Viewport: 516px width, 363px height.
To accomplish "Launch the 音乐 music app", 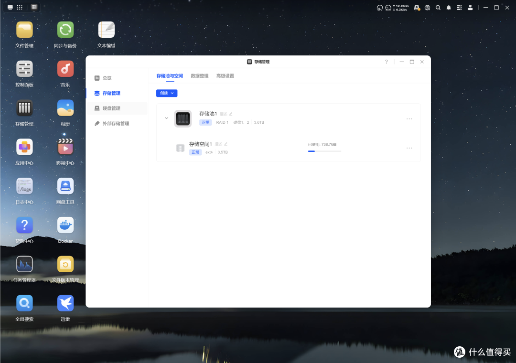I will tap(65, 69).
